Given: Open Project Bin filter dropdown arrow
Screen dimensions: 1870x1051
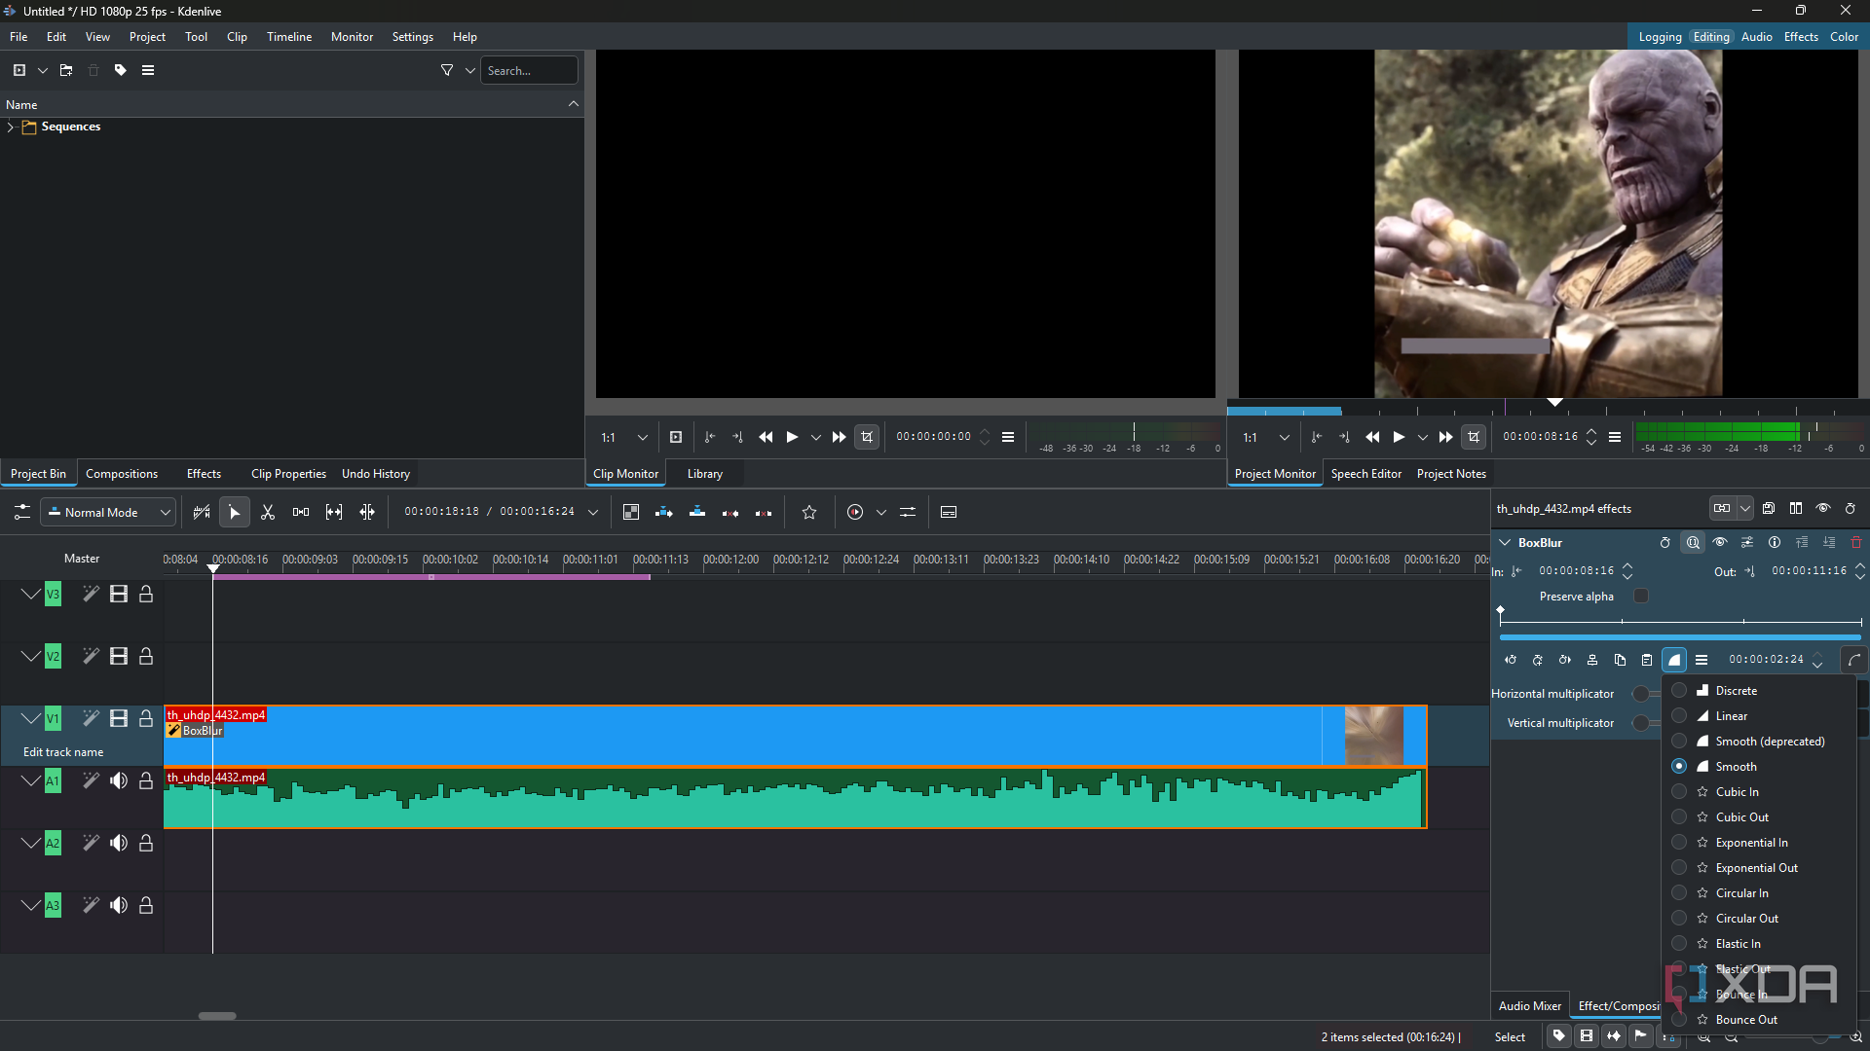Looking at the screenshot, I should pos(470,70).
